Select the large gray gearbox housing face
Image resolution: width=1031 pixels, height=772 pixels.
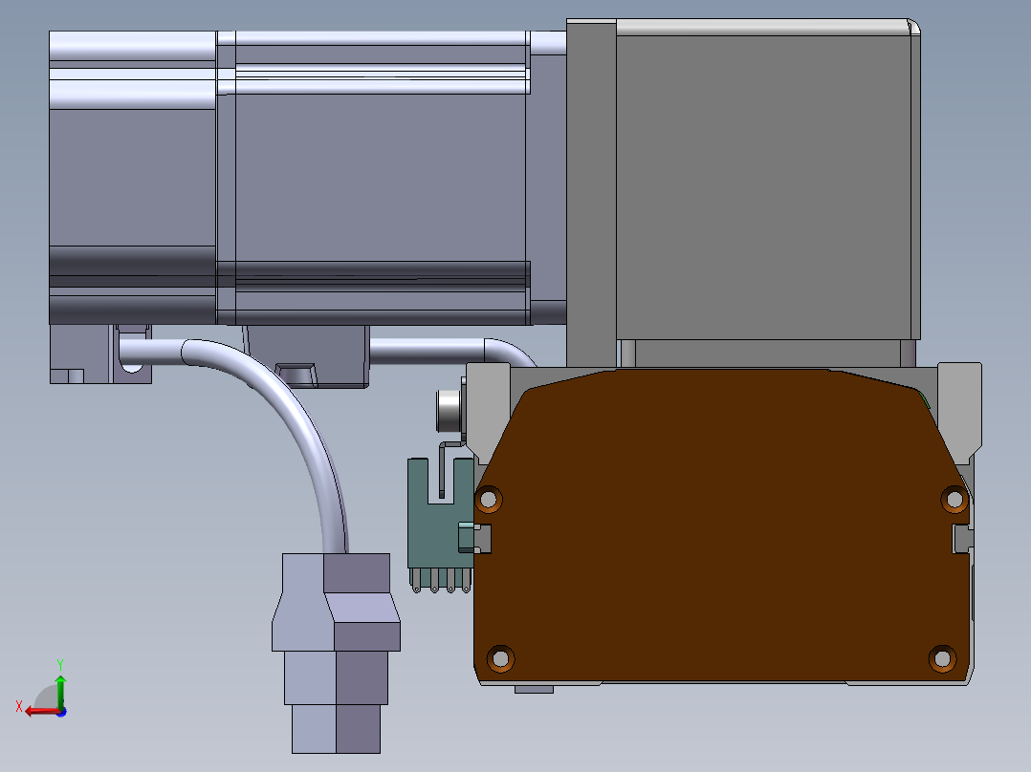point(763,187)
